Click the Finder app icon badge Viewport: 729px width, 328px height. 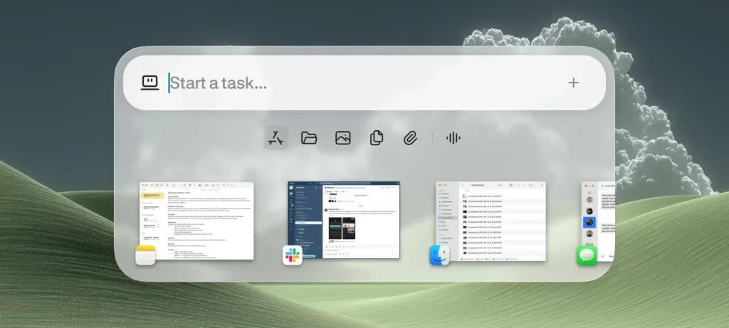click(439, 255)
